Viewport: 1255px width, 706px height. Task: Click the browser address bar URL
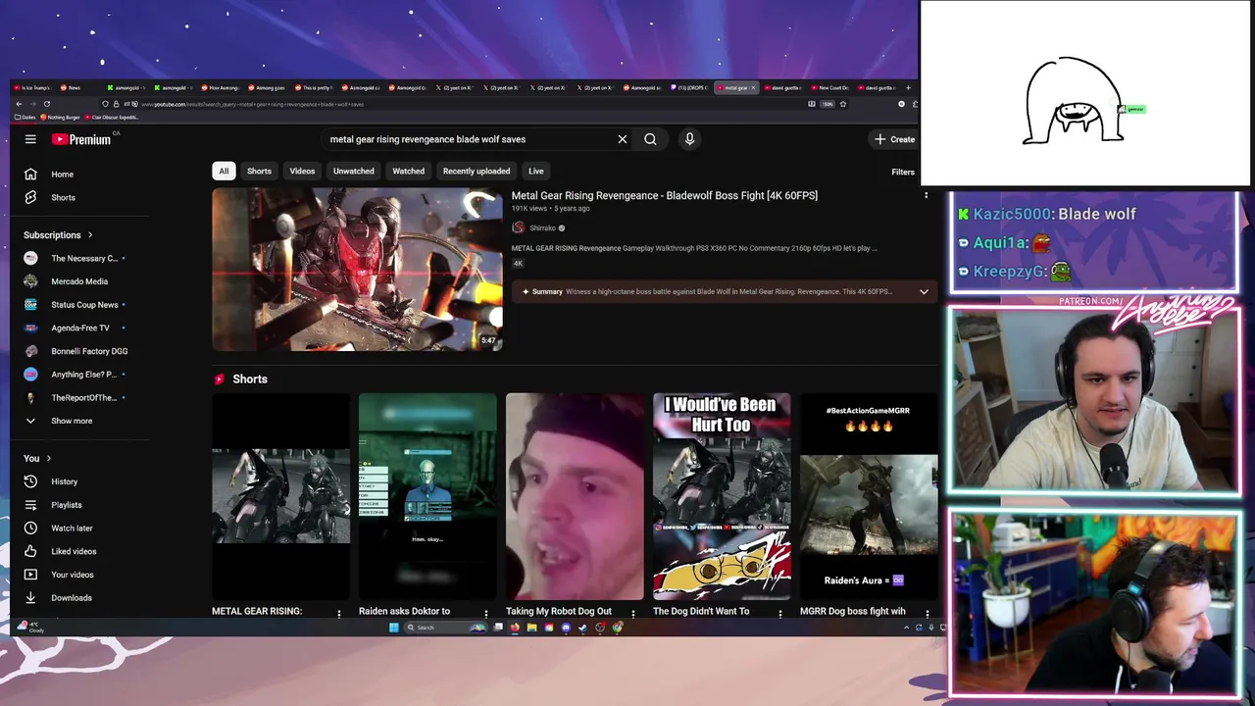[x=252, y=104]
